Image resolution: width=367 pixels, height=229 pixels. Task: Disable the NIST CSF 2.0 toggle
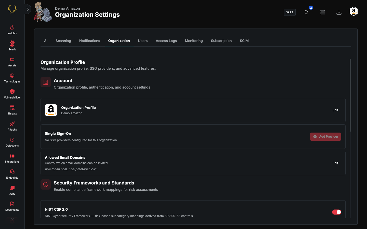click(337, 212)
